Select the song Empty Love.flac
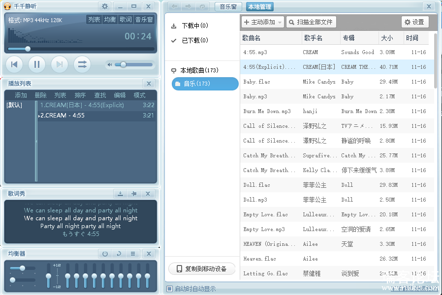The image size is (442, 295). click(x=337, y=214)
